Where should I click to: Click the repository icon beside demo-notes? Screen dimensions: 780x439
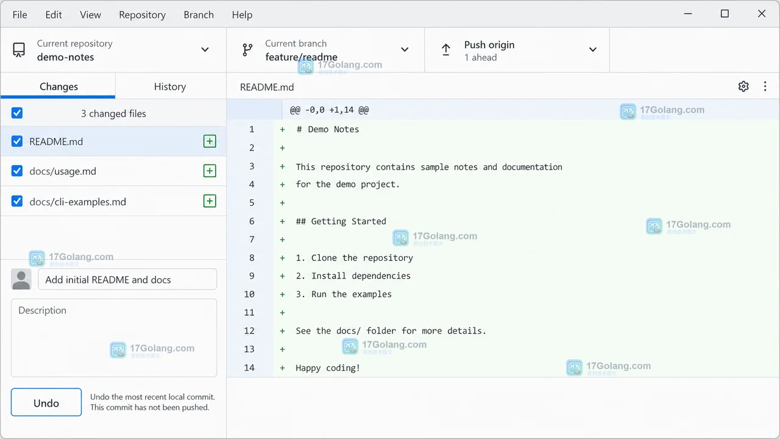click(19, 50)
